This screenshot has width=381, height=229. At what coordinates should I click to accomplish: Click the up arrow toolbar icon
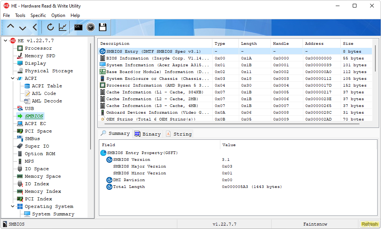(11, 27)
